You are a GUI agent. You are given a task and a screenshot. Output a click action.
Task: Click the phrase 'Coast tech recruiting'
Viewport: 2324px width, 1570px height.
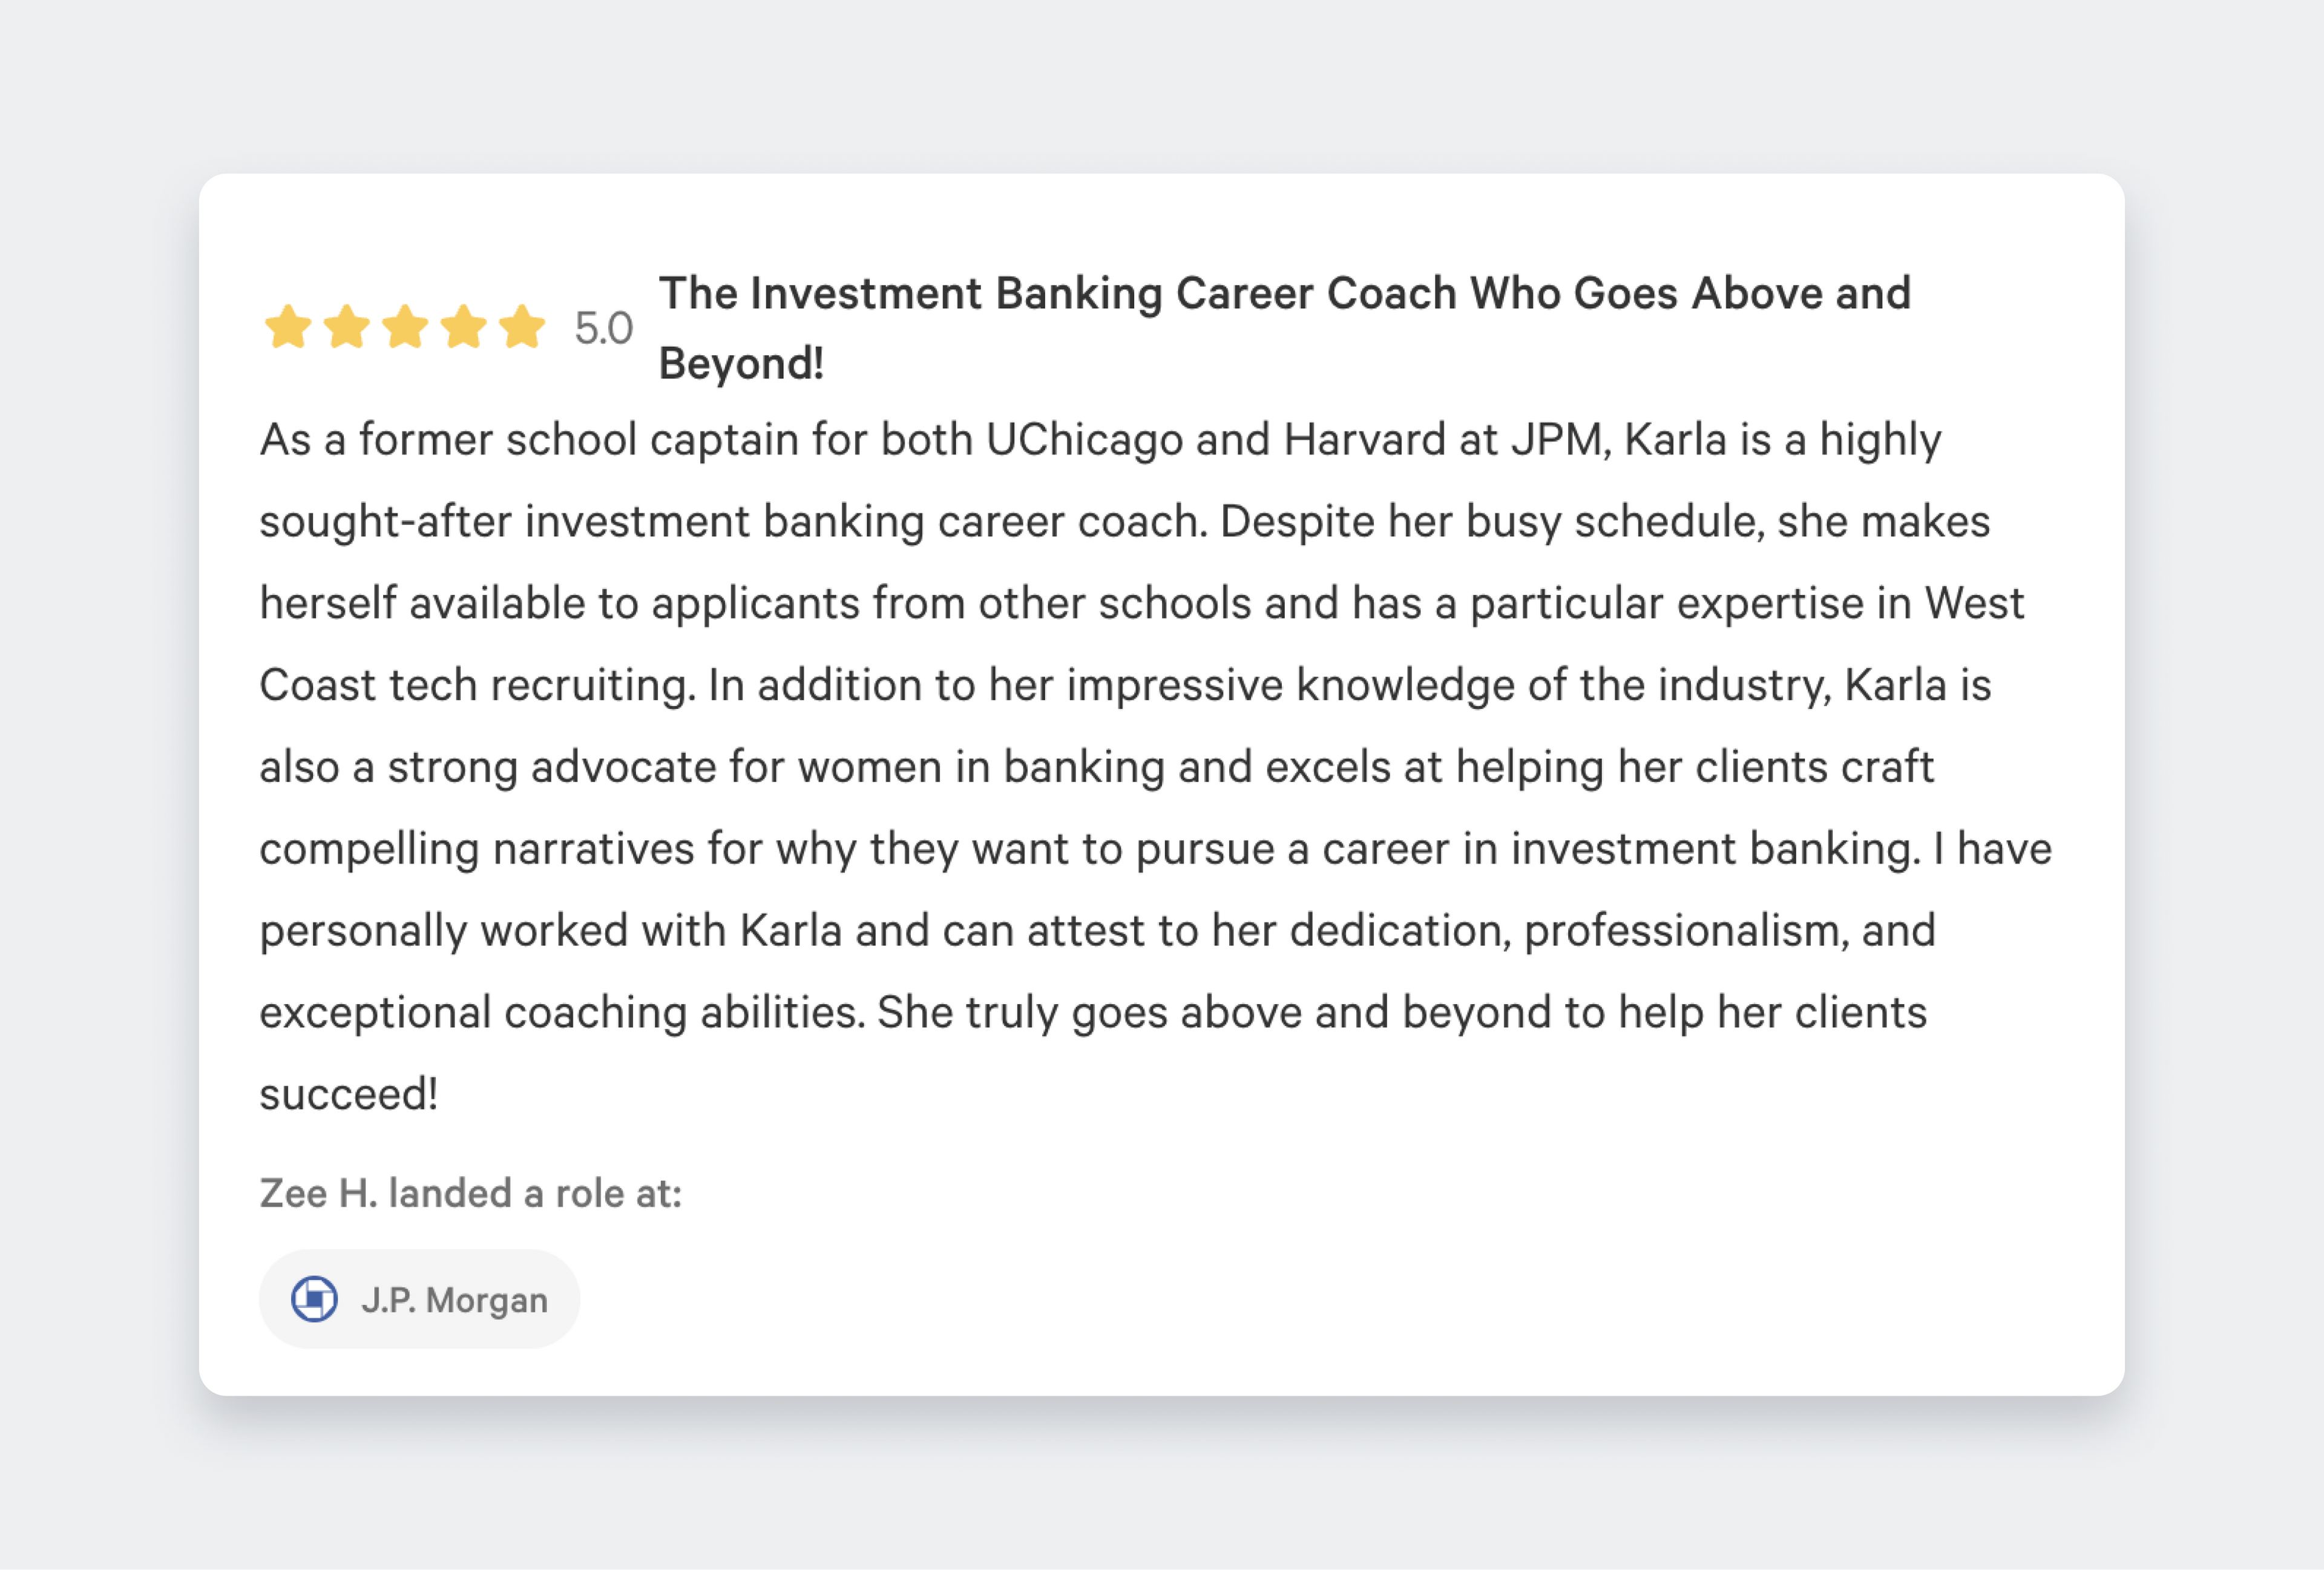coord(476,686)
